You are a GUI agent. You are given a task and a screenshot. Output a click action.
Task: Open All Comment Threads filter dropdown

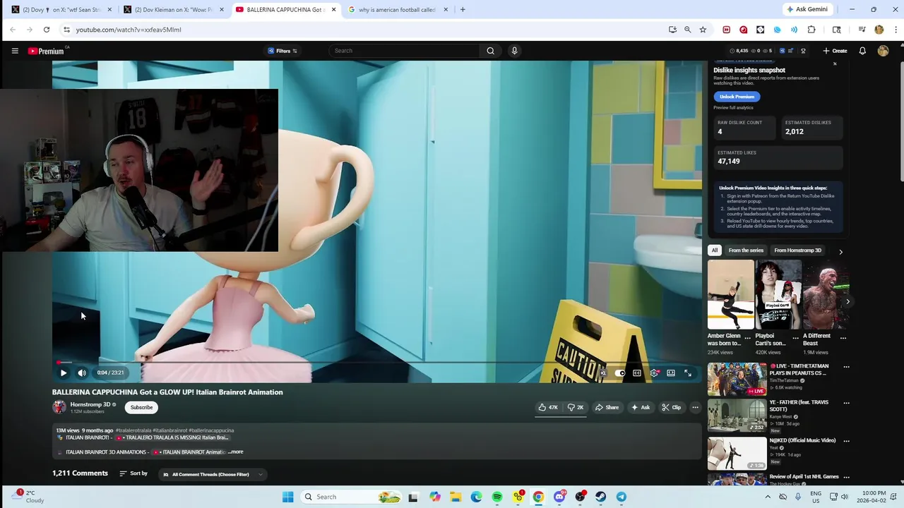[213, 474]
